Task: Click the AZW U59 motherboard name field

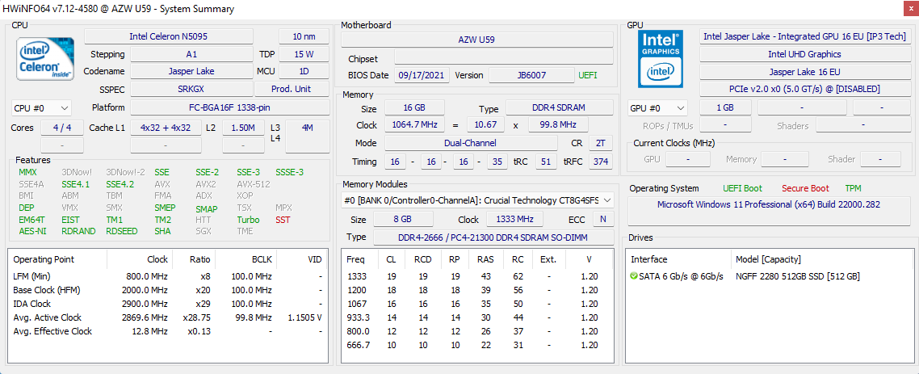Action: (477, 40)
